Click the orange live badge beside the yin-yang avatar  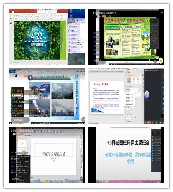click(26, 76)
